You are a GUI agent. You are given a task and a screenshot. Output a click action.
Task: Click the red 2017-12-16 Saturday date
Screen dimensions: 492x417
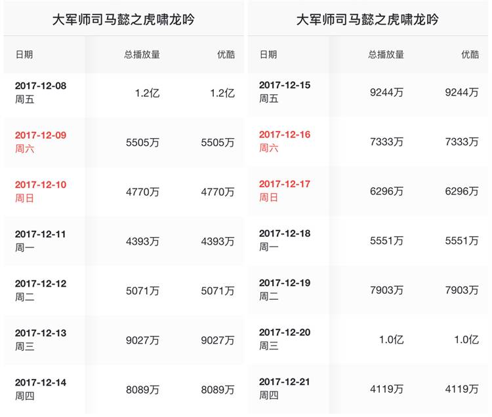(285, 135)
